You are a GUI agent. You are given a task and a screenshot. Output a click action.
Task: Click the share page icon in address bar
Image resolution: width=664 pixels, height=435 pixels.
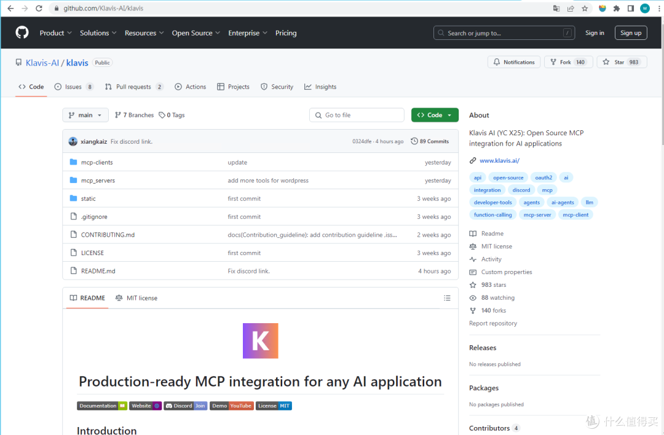(571, 9)
